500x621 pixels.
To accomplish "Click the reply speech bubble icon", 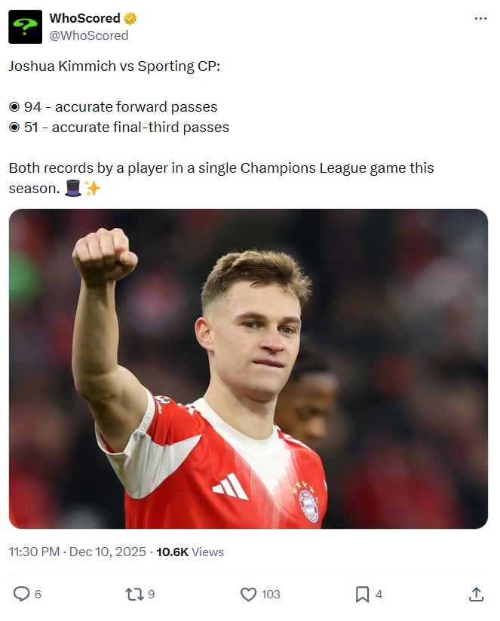I will (x=22, y=595).
